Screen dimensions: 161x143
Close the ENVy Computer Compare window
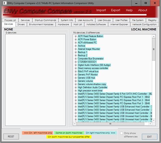point(155,3)
